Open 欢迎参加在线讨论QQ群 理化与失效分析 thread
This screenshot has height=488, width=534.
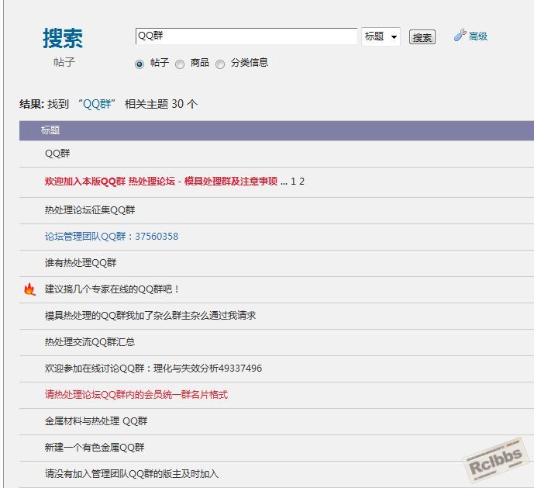point(153,369)
